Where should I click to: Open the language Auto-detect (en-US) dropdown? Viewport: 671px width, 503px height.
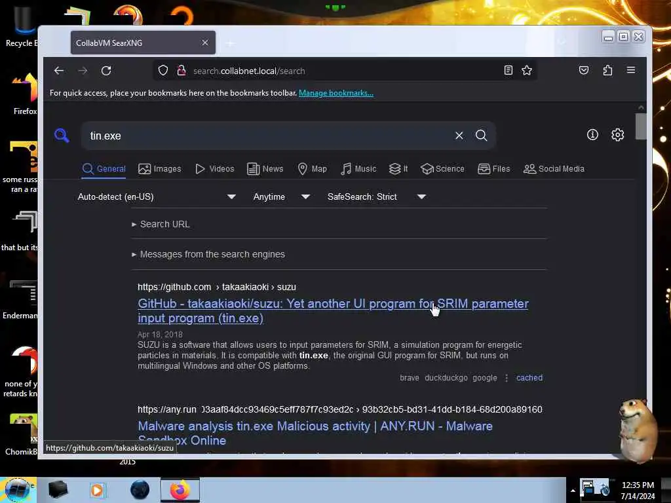coord(157,196)
